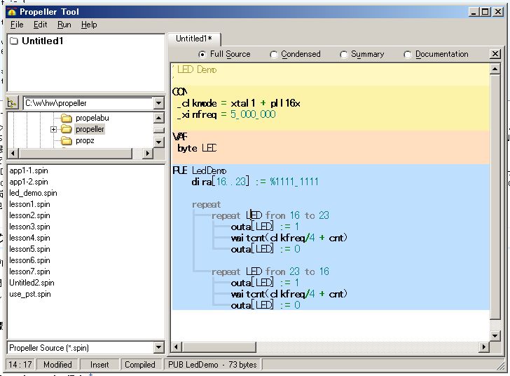Open the Run menu
The height and width of the screenshot is (376, 510).
[x=64, y=25]
